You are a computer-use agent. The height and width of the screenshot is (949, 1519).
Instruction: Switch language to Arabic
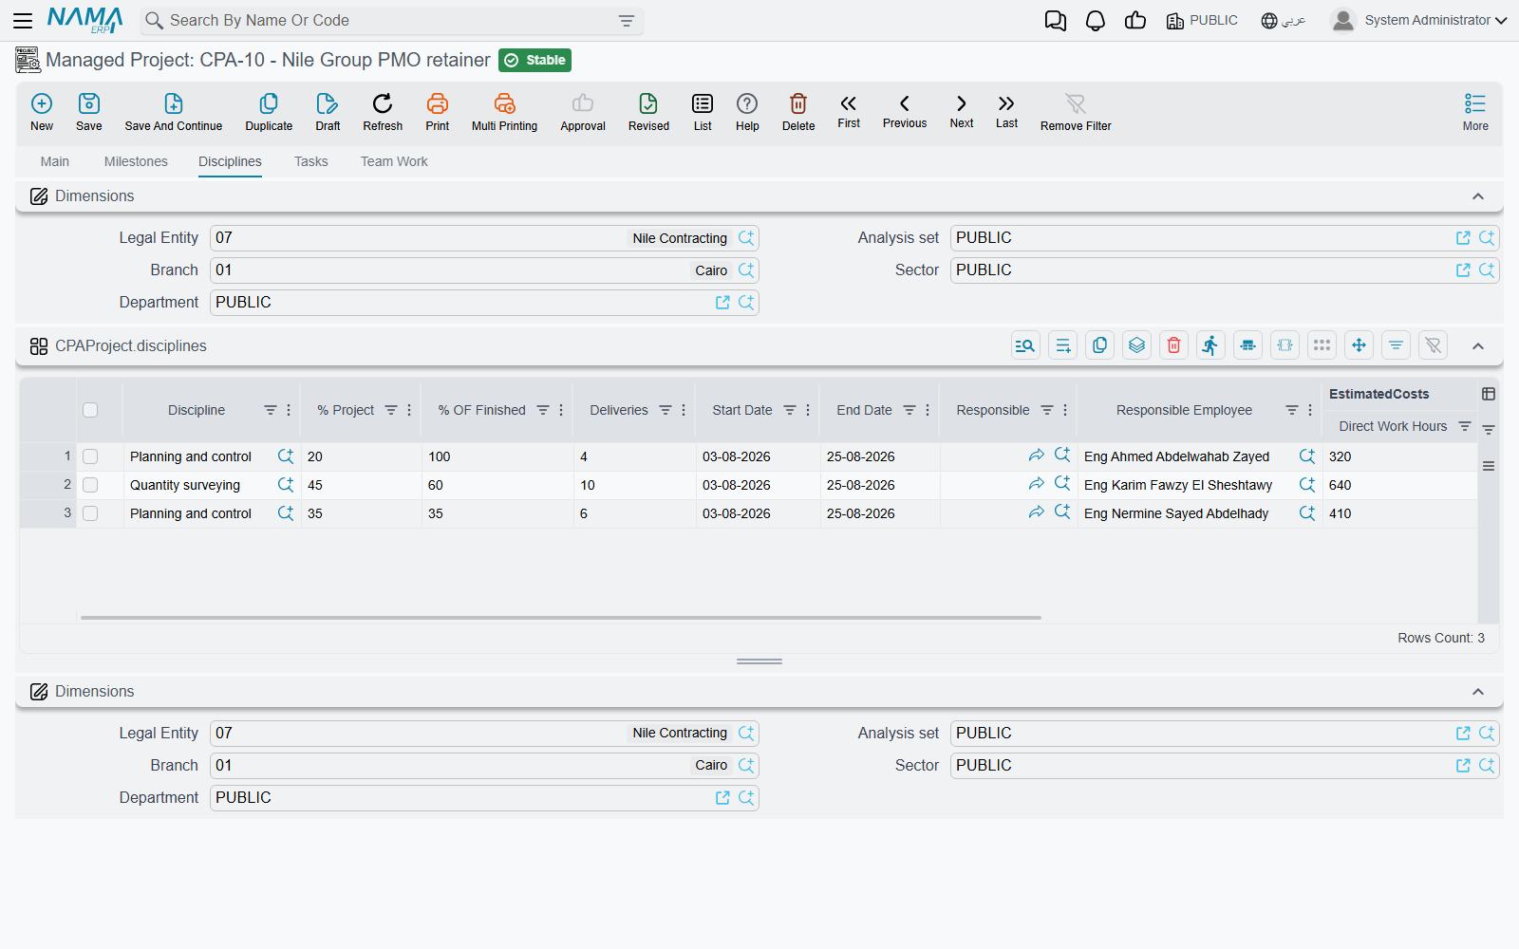[x=1284, y=21]
